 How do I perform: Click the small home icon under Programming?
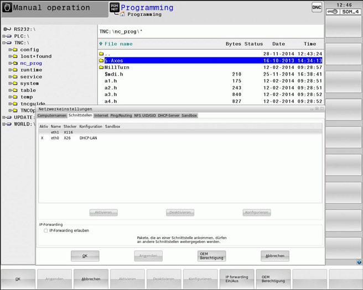[x=122, y=14]
